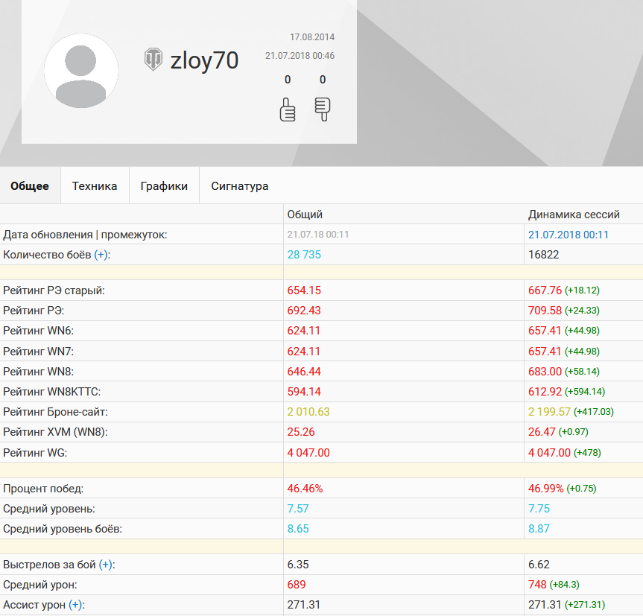The image size is (643, 616).
Task: Click average battle level value 8.65
Action: click(298, 529)
